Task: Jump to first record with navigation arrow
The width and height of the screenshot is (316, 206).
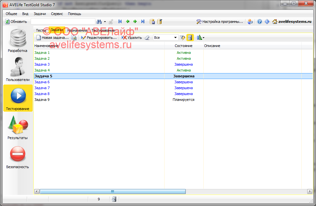Action: click(120, 22)
